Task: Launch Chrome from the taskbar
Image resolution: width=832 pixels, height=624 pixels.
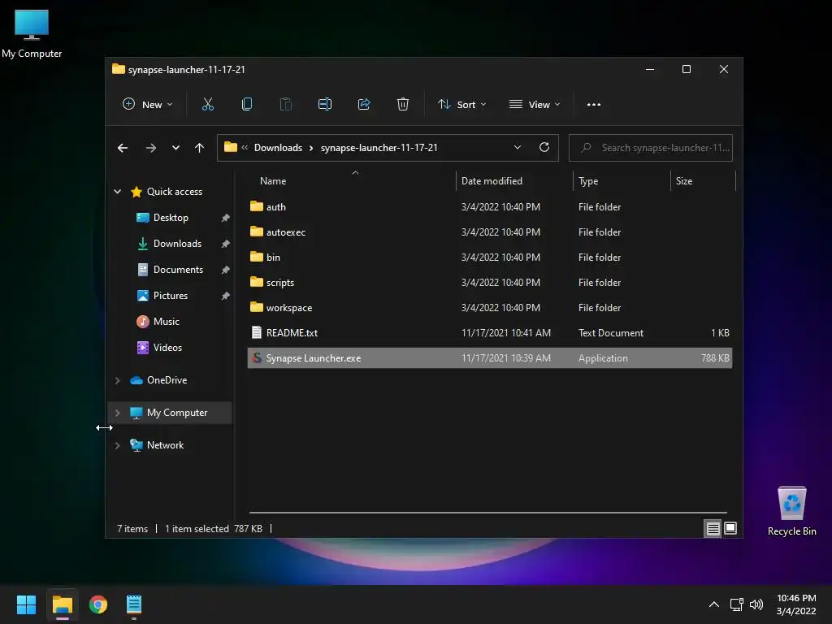Action: pos(98,604)
